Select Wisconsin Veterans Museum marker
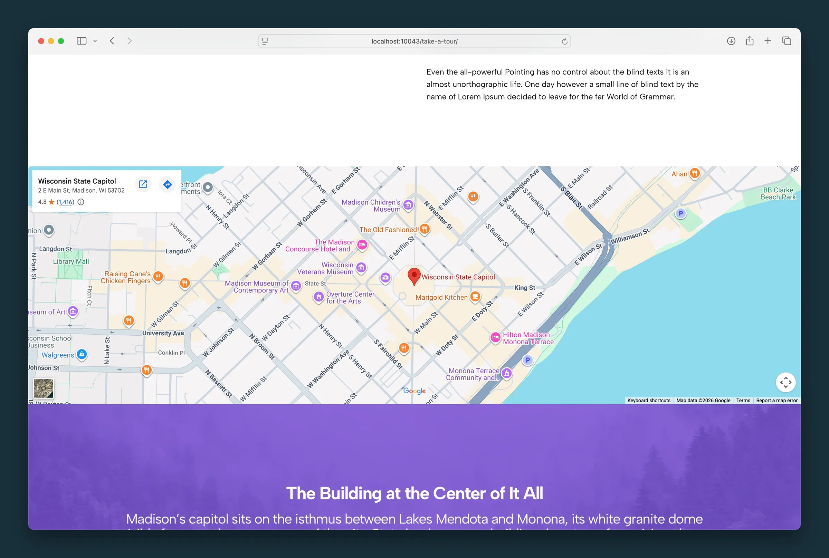The width and height of the screenshot is (829, 558). [x=361, y=268]
